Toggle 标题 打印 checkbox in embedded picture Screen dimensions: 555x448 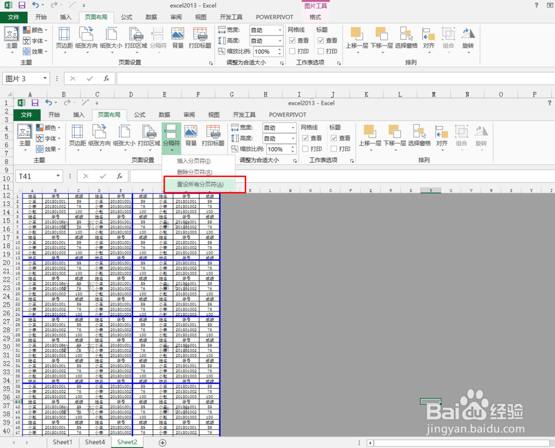coord(334,149)
